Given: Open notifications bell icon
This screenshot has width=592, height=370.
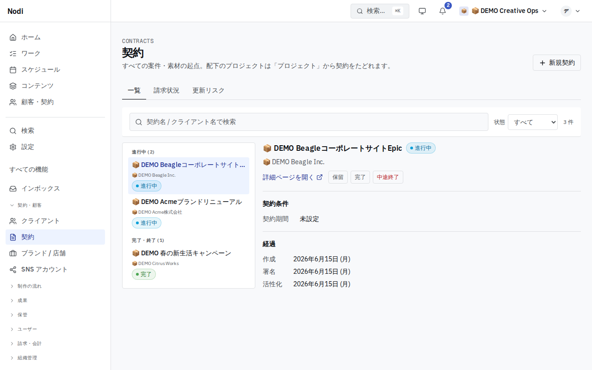Looking at the screenshot, I should [x=443, y=11].
